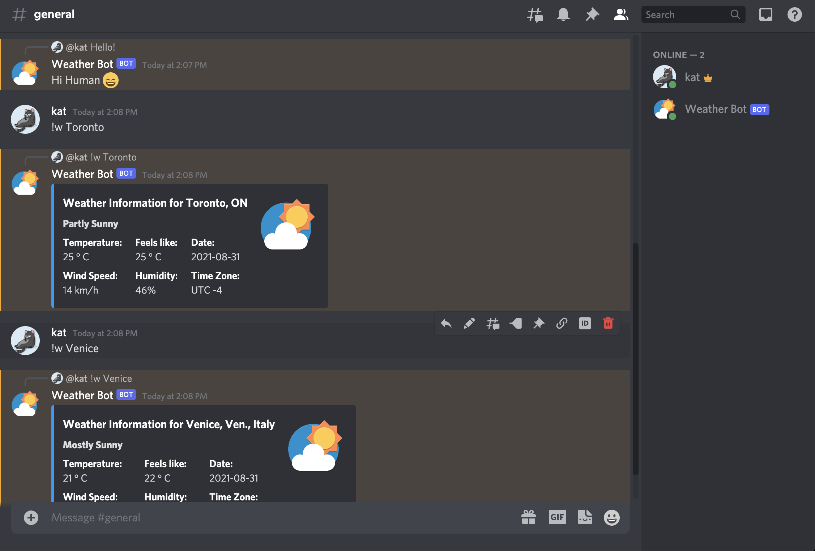Open the GIF picker
The image size is (815, 551).
557,517
